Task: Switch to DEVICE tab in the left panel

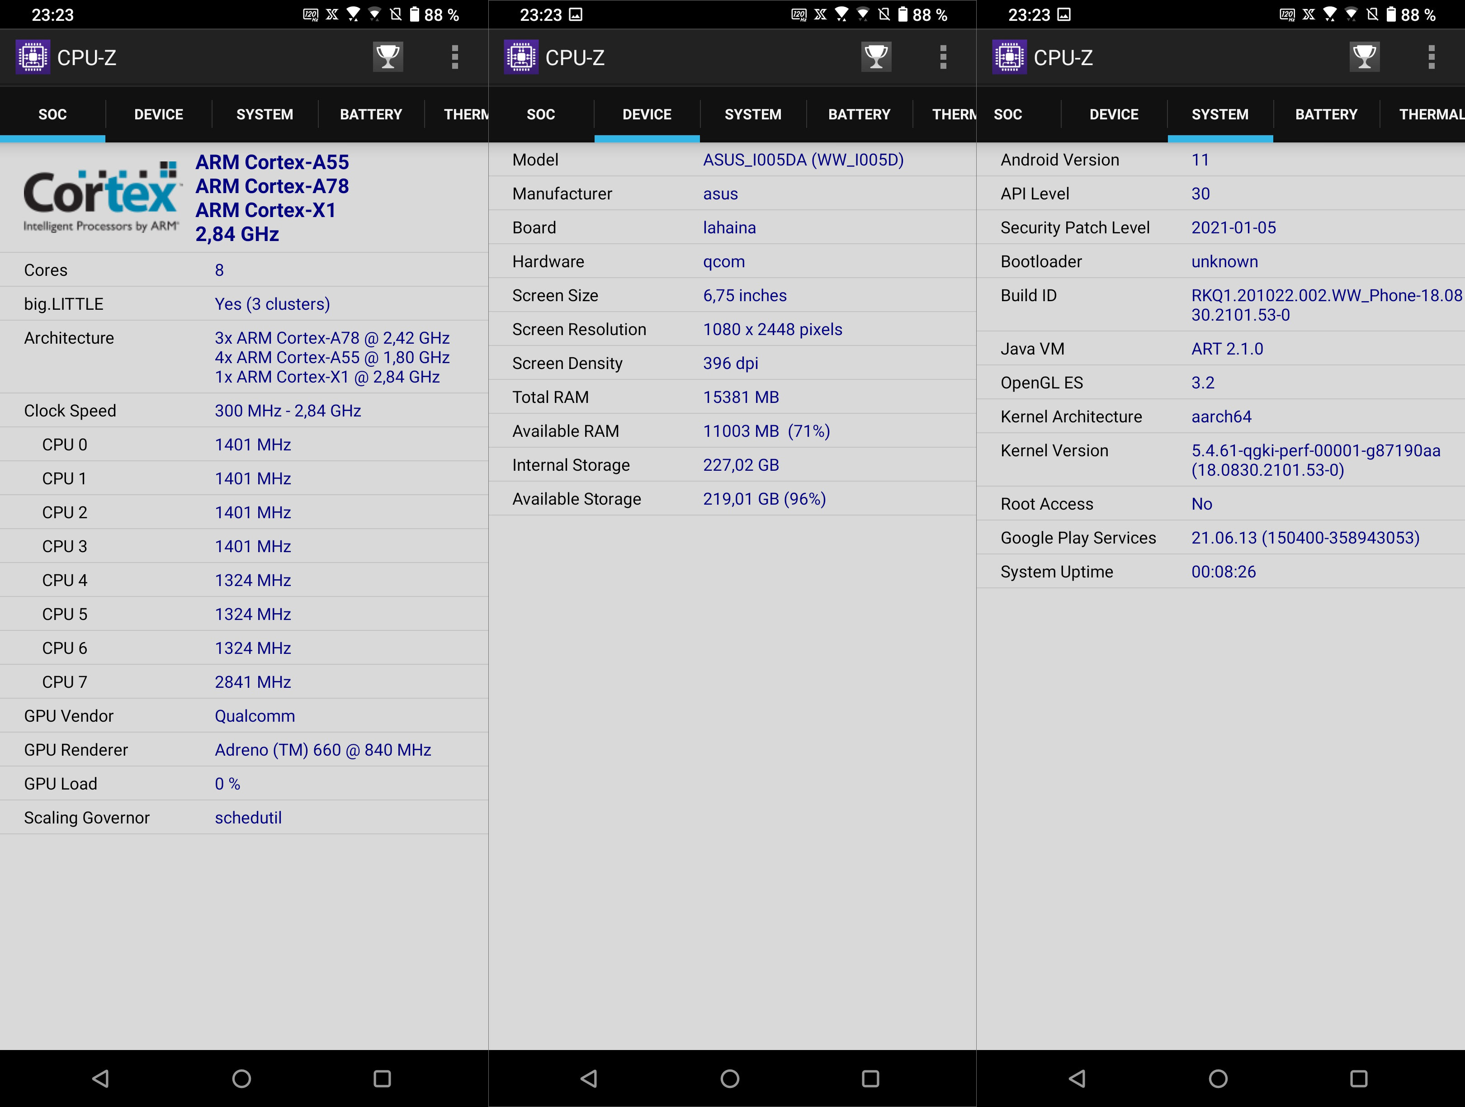Action: click(158, 114)
